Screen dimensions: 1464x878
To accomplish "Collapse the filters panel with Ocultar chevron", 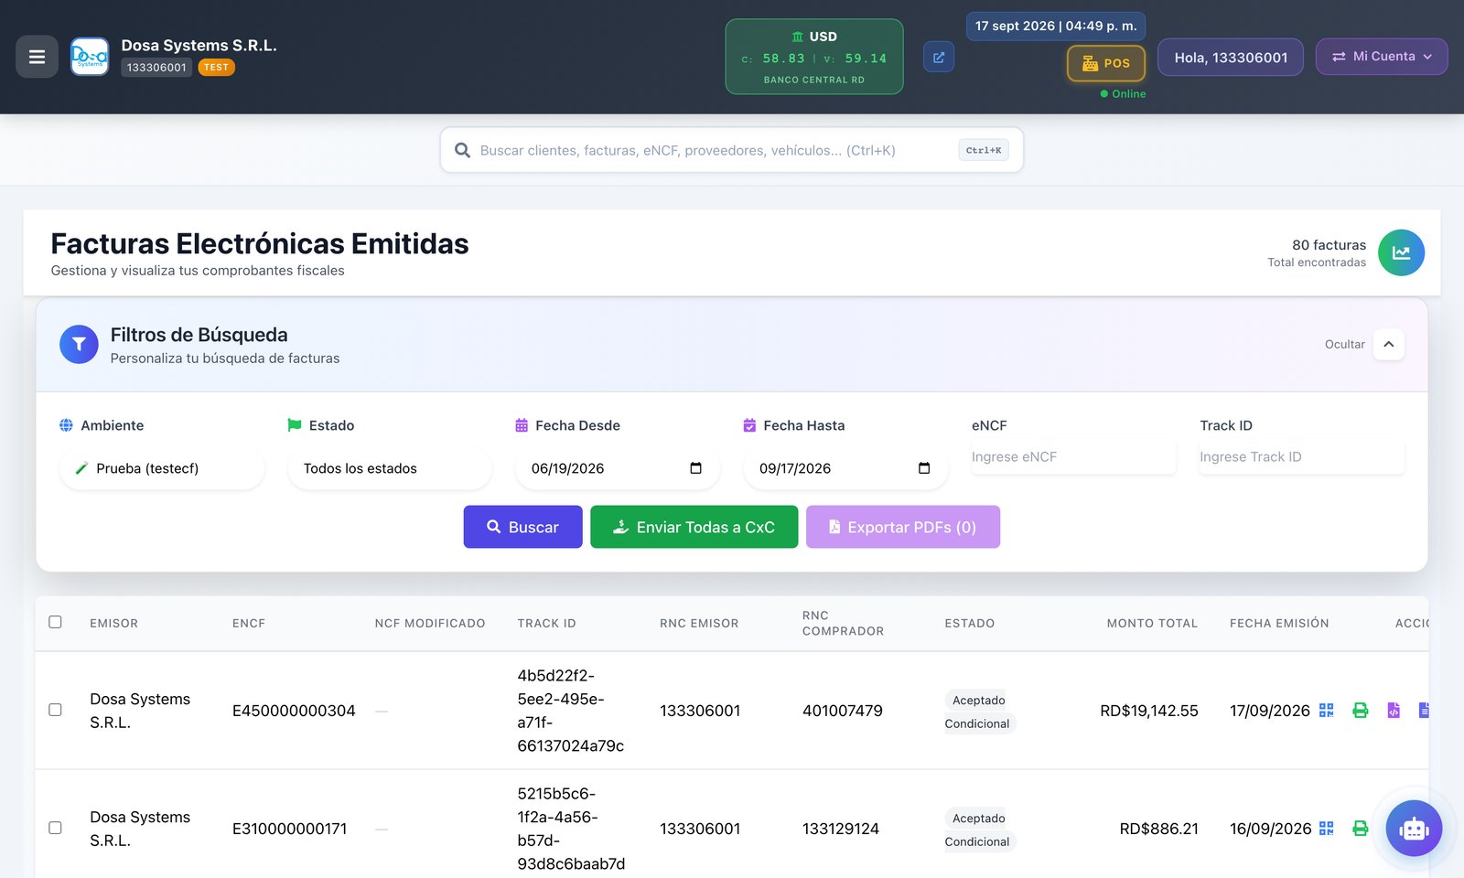I will [x=1388, y=345].
